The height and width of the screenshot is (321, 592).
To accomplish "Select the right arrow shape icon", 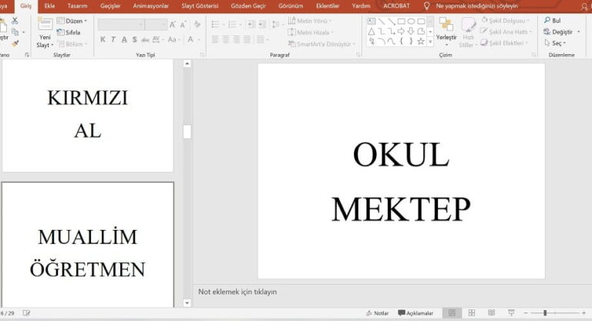I will (402, 32).
